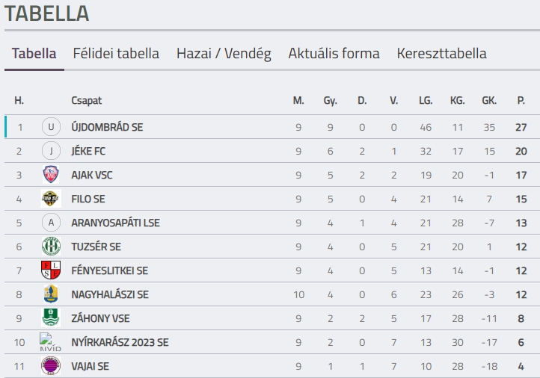Click the Fényeslitkei SE red-black crest
Viewport: 540px width, 378px height.
click(51, 270)
